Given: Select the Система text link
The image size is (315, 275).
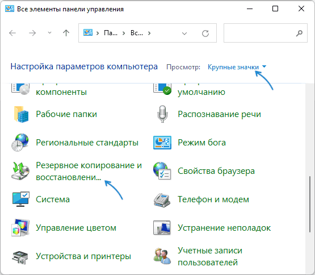Looking at the screenshot, I should click(53, 199).
